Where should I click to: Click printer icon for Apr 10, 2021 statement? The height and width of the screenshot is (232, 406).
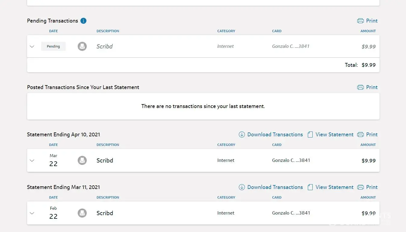(x=360, y=135)
